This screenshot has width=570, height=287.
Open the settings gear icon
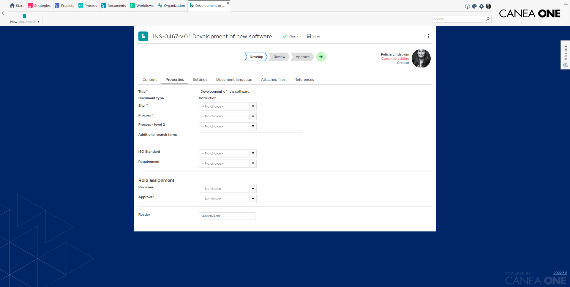point(481,6)
